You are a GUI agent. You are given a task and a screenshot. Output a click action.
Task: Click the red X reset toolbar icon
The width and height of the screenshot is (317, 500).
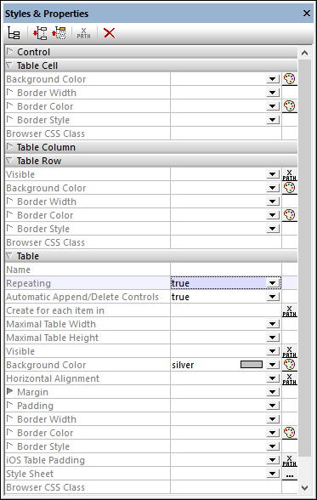coord(110,33)
